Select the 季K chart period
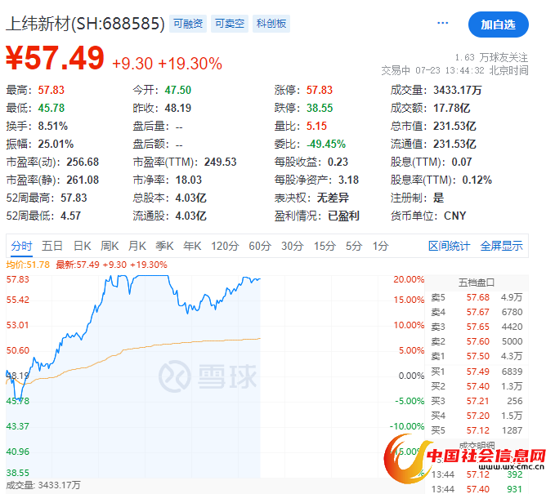Screen dimensions: 555x494 [x=165, y=246]
